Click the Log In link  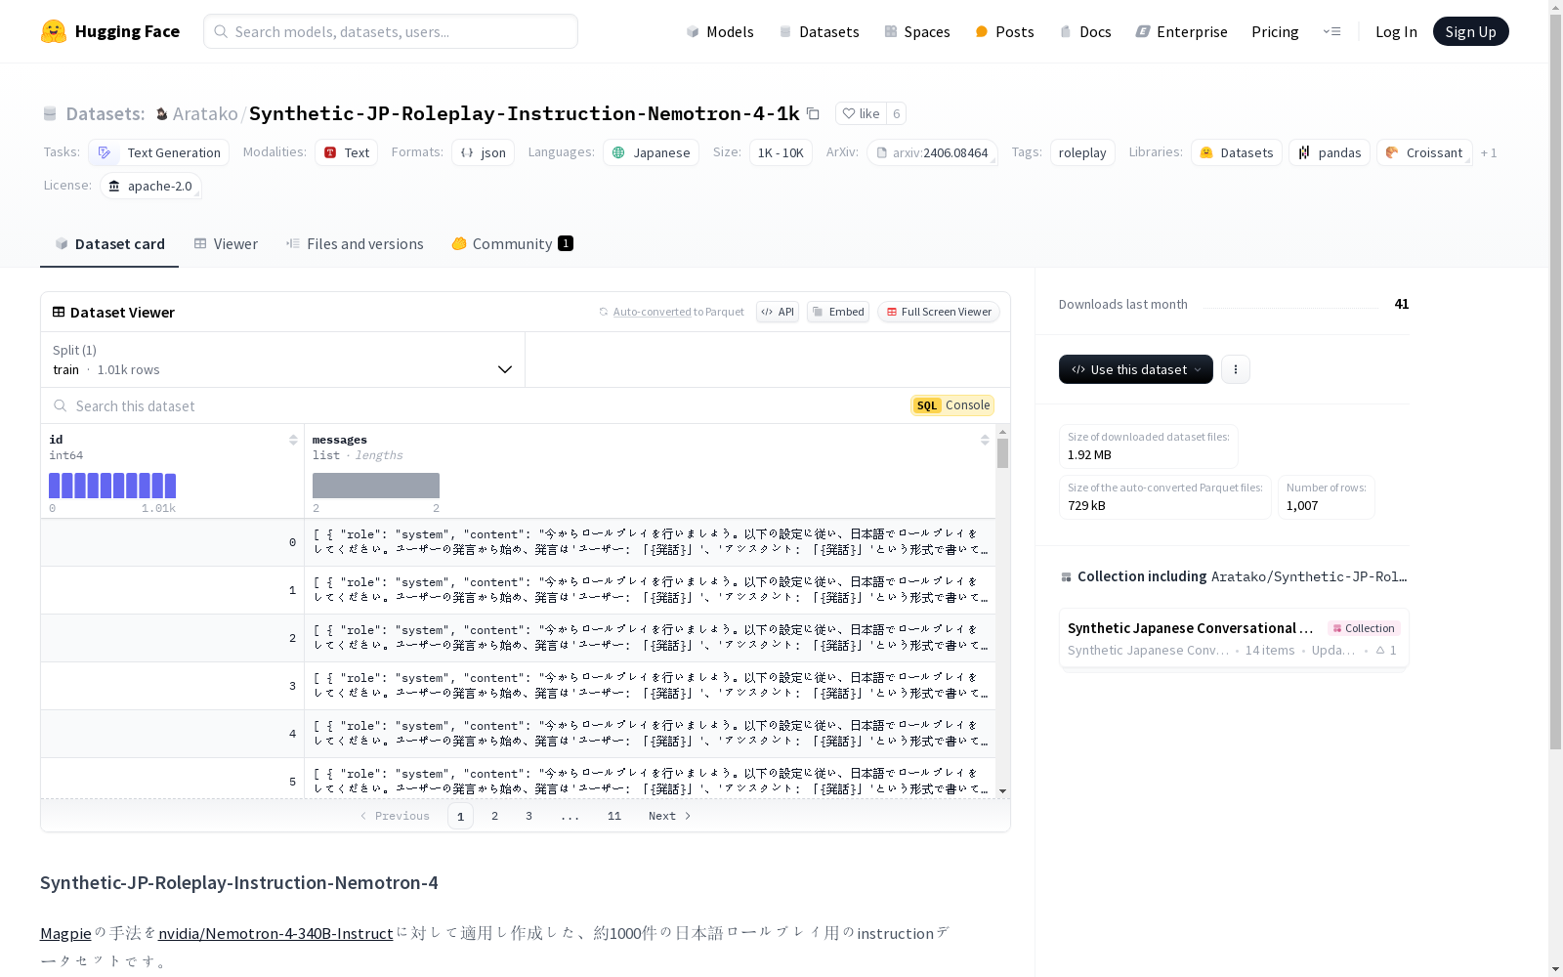point(1396,31)
